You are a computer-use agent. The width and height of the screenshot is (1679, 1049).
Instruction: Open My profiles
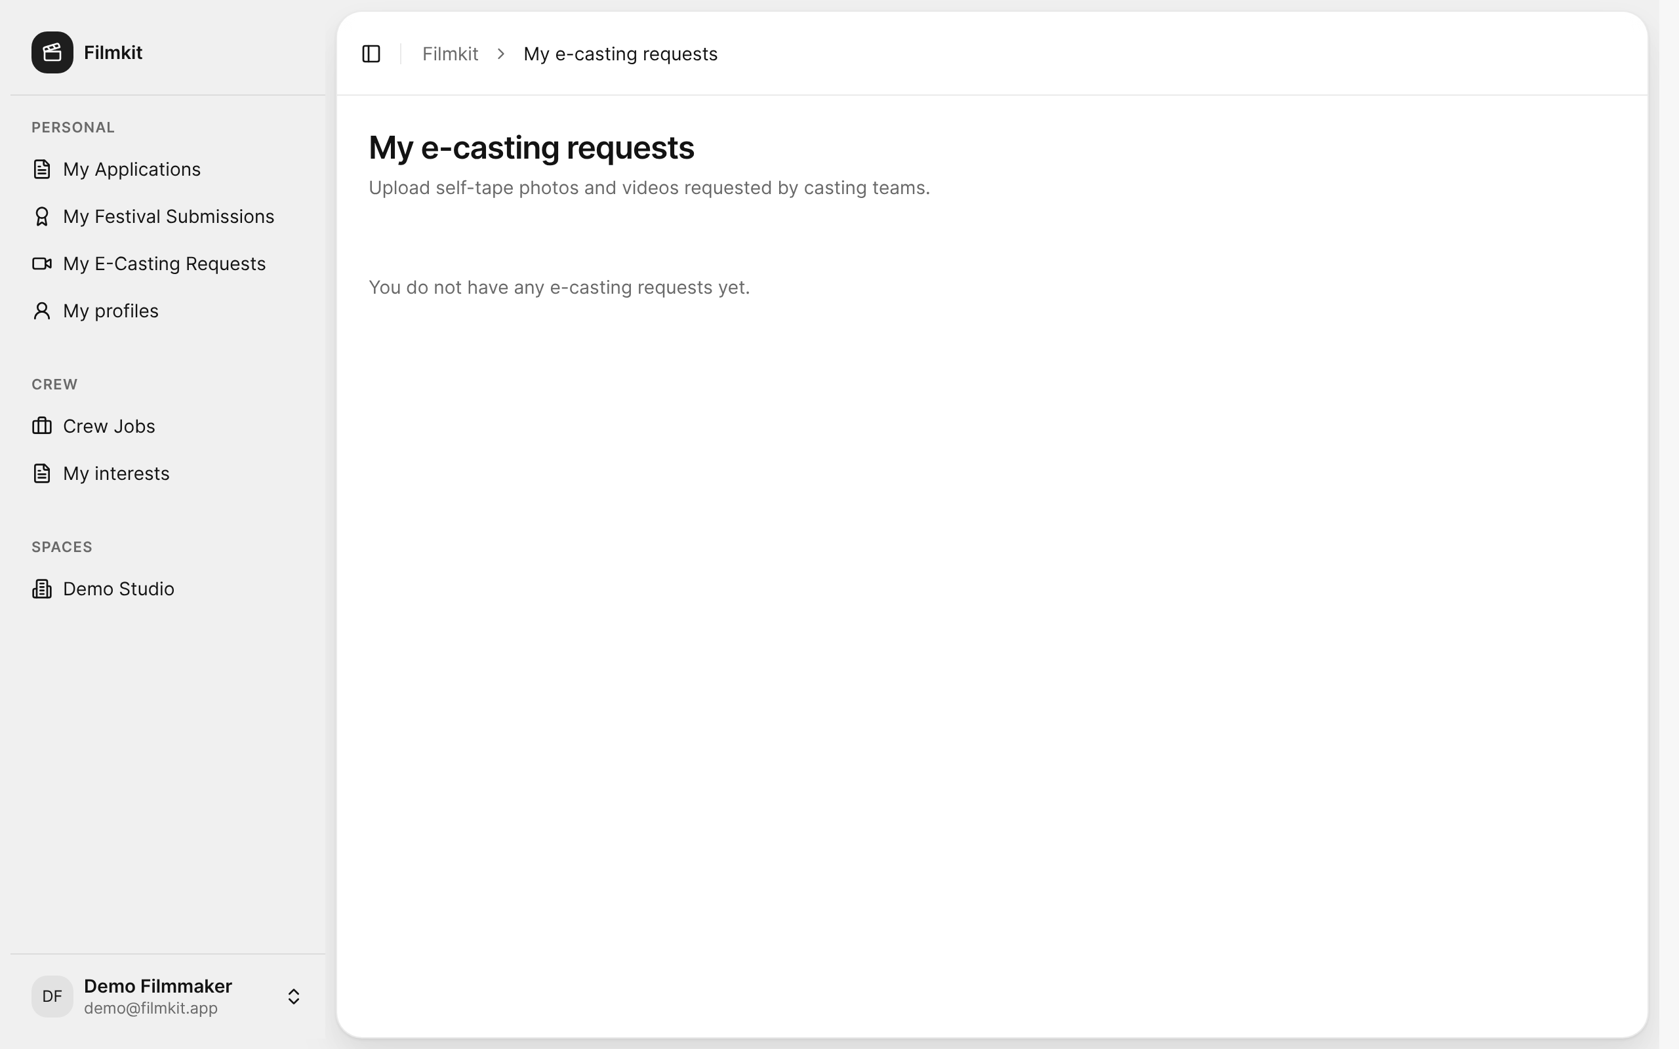coord(167,311)
